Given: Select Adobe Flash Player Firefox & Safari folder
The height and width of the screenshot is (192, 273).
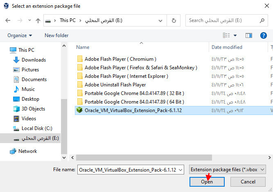Looking at the screenshot, I should [141, 68].
